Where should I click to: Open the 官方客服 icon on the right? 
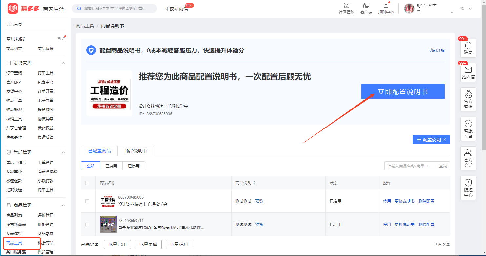coord(468,99)
